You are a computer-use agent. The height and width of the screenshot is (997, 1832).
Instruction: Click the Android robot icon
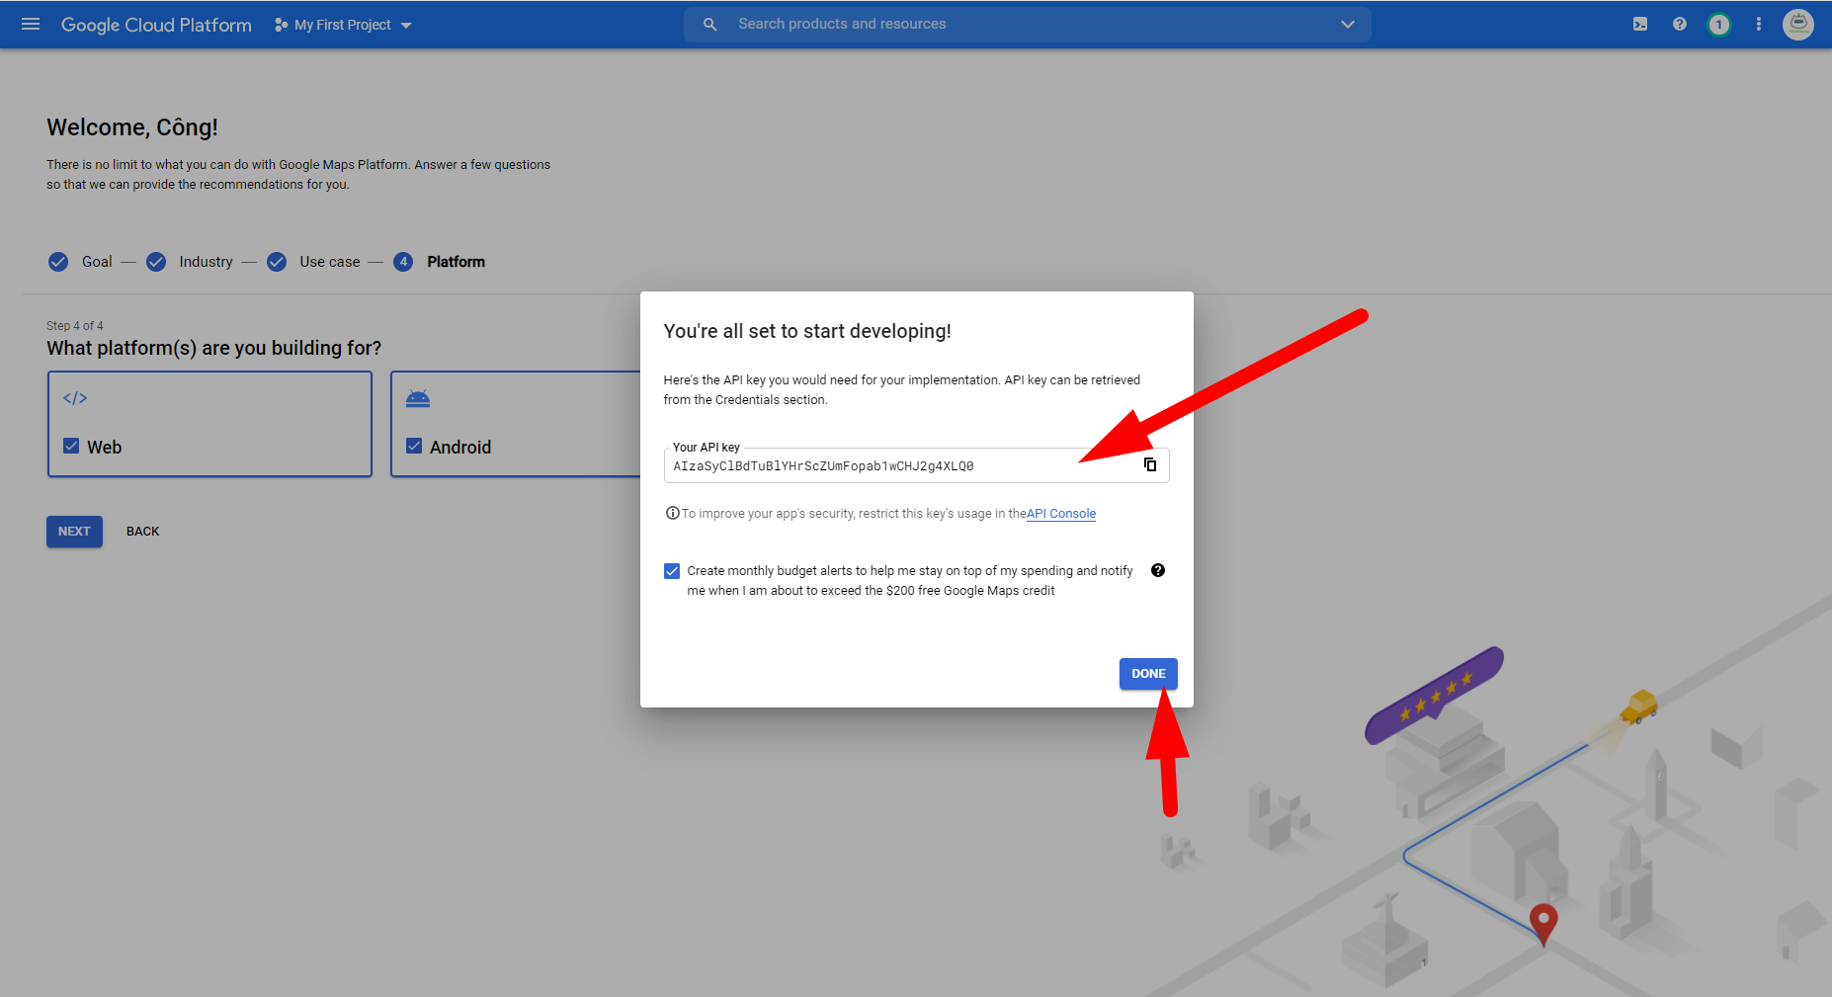(x=418, y=398)
